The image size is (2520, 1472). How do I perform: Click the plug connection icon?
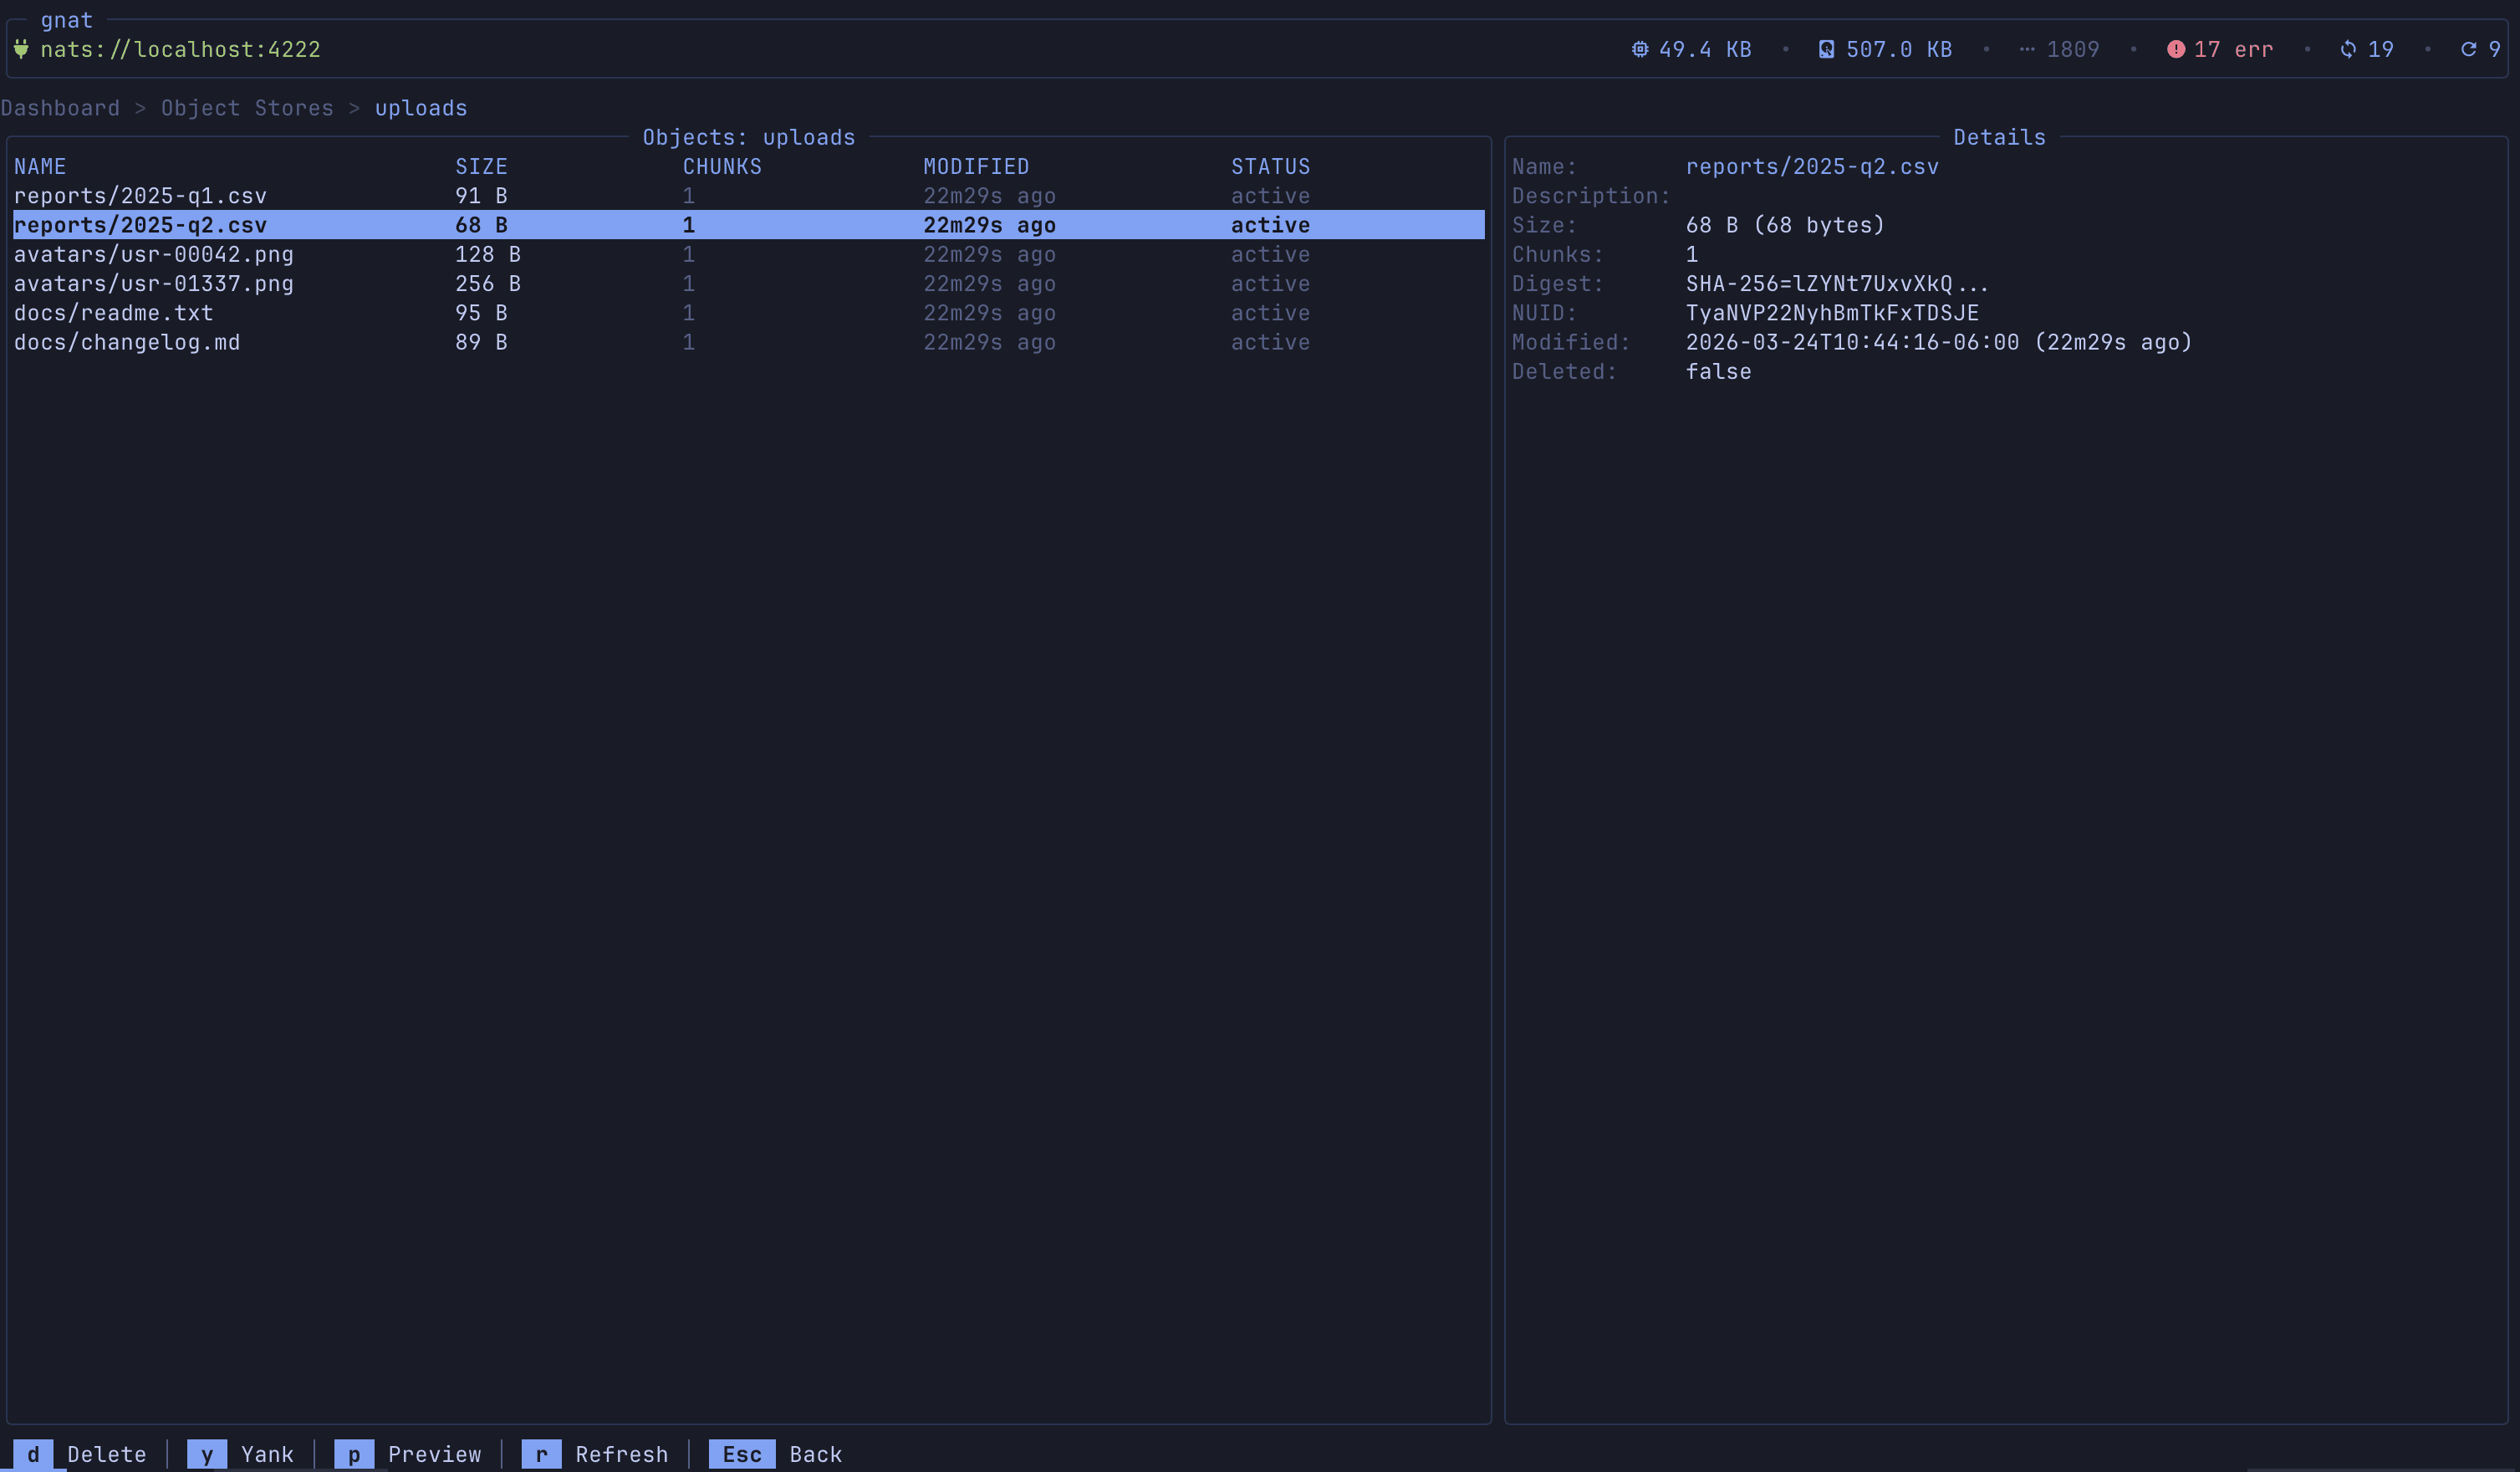[21, 49]
